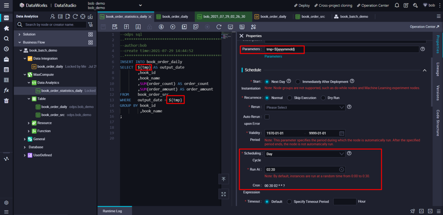Click the scroll-to-top arrow button in editor
This screenshot has width=443, height=215.
click(224, 179)
